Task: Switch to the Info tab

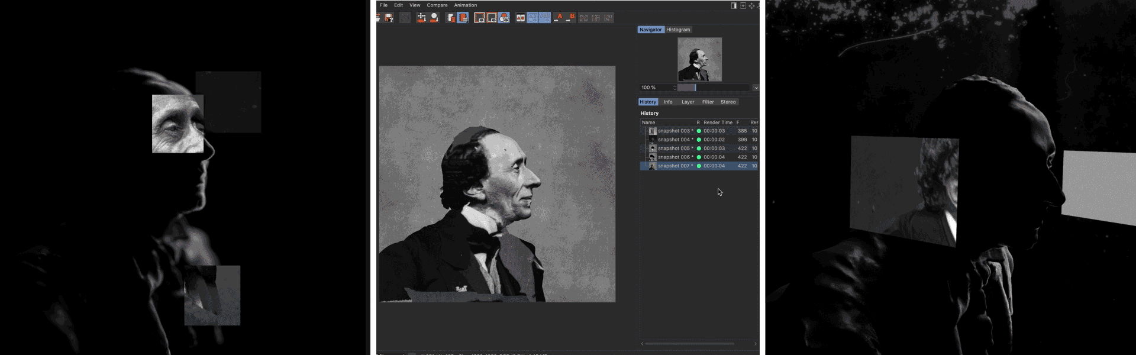Action: click(x=668, y=102)
